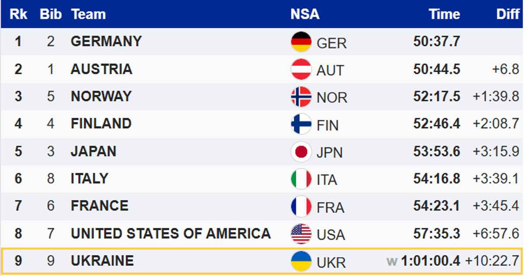Click the Diff column header
524x276 pixels.
[x=507, y=14]
